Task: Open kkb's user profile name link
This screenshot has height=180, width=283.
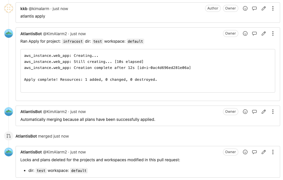Action: click(24, 9)
